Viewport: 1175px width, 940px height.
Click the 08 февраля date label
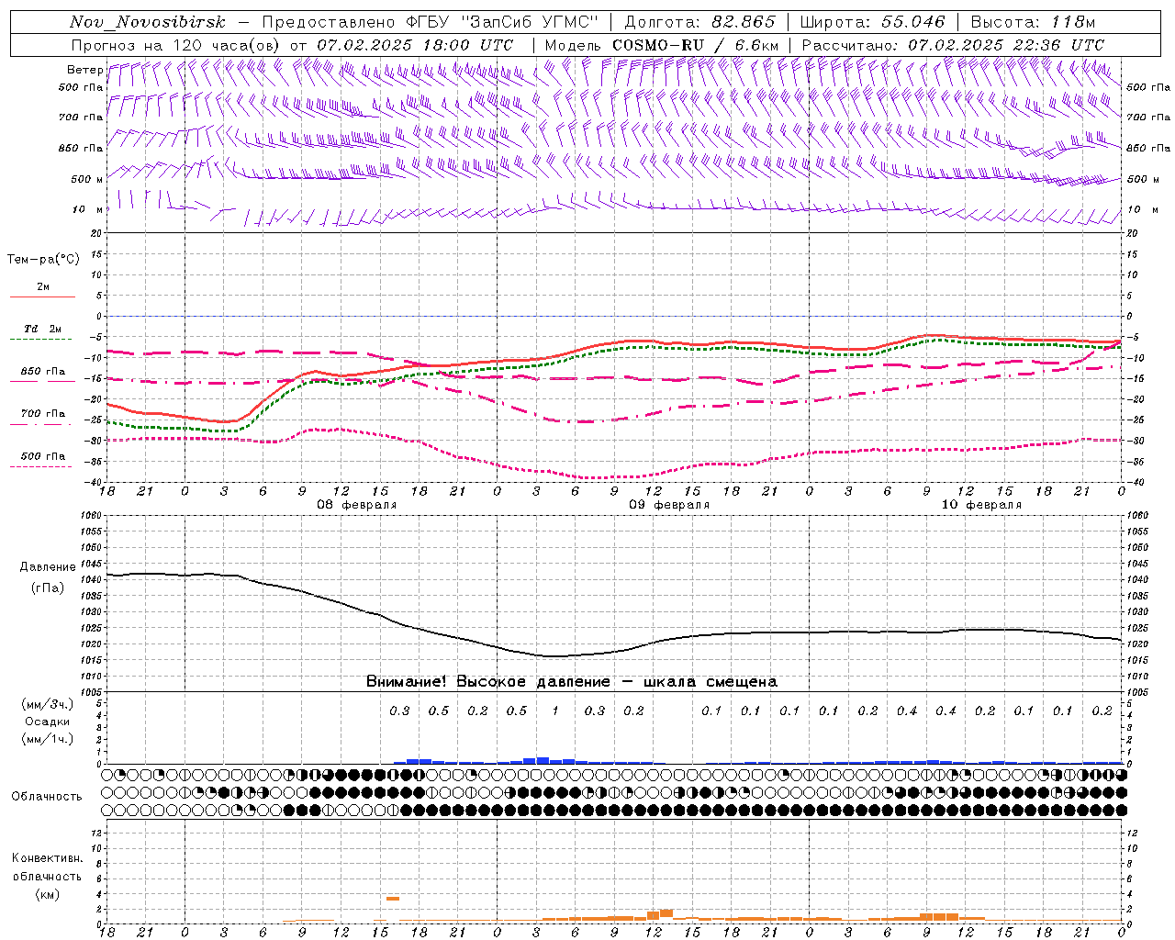(356, 505)
